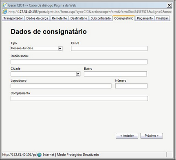Click into the CNPJ field

[109, 48]
